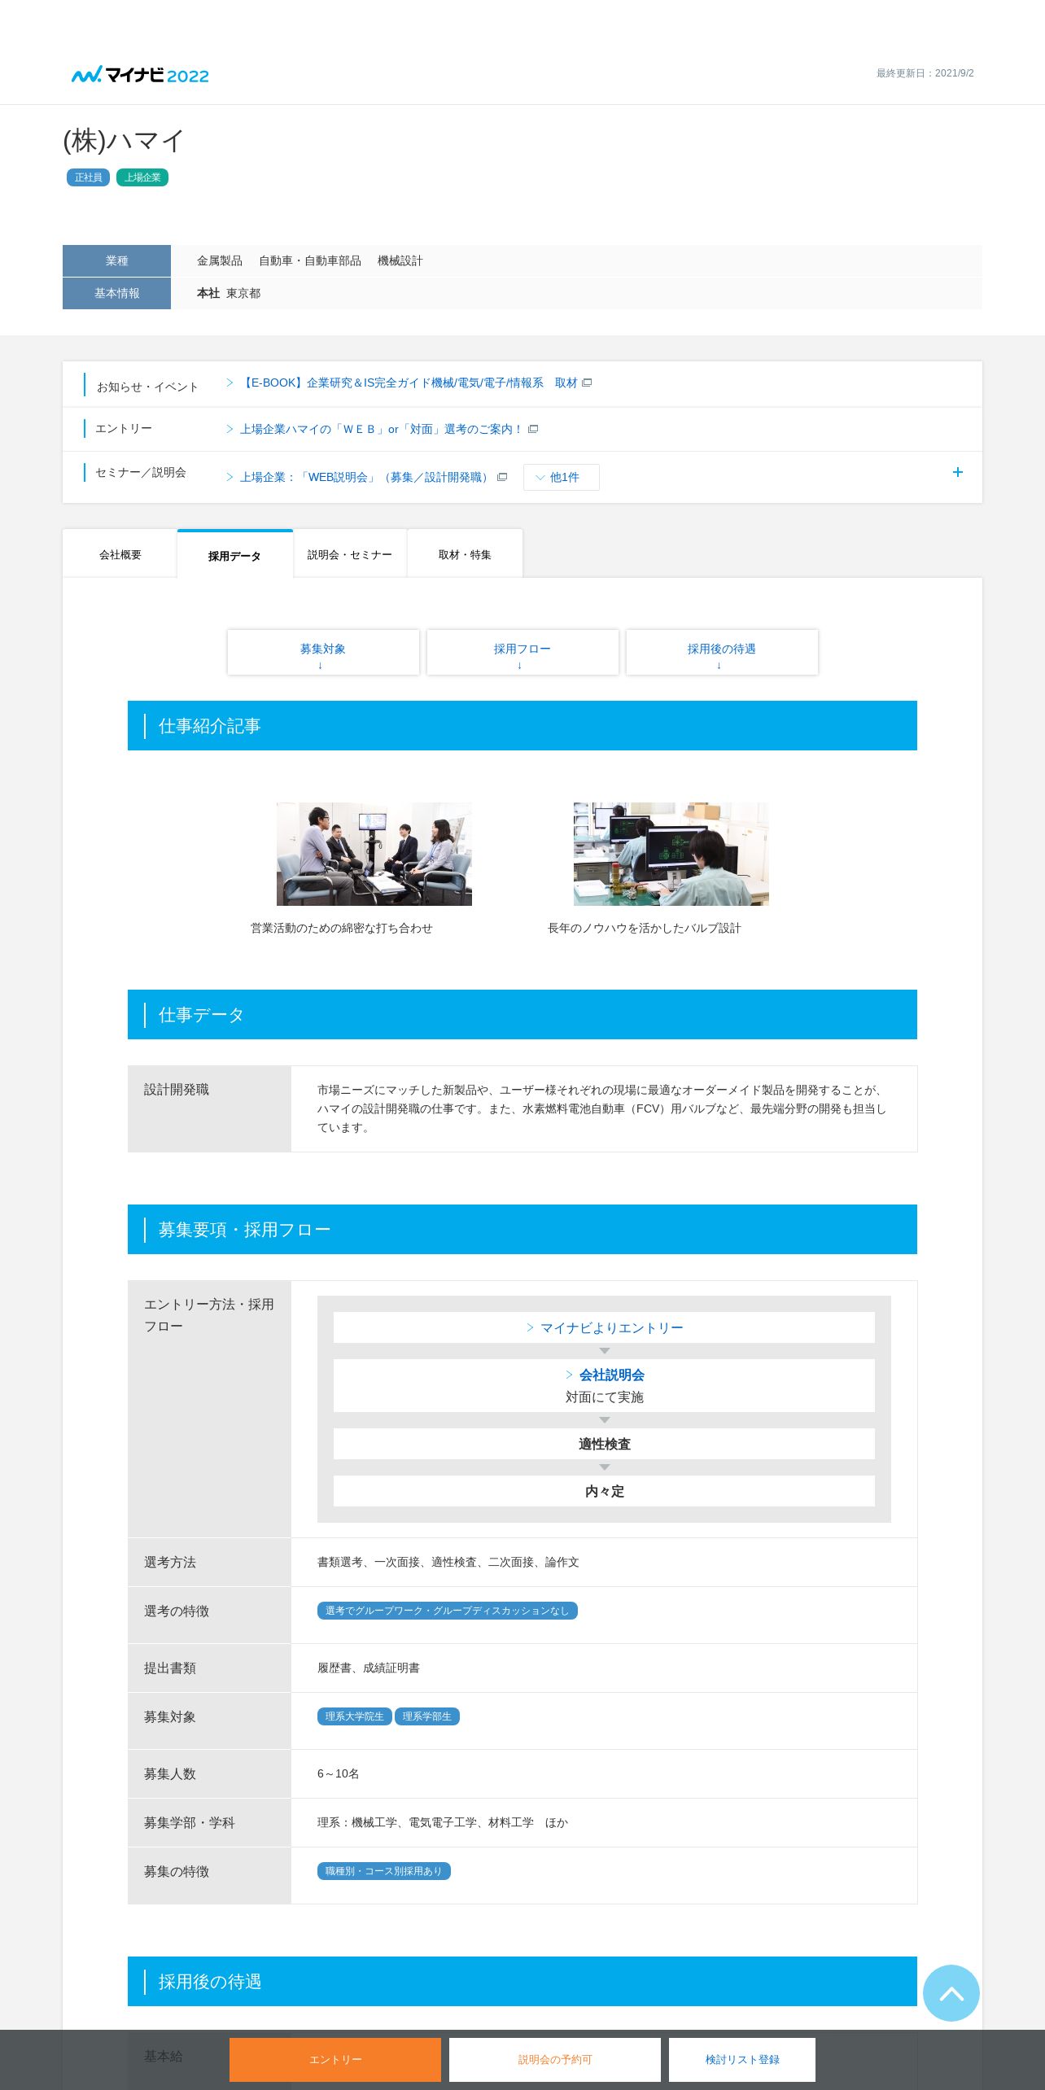Click the scroll-to-top arrow button

(x=951, y=1992)
